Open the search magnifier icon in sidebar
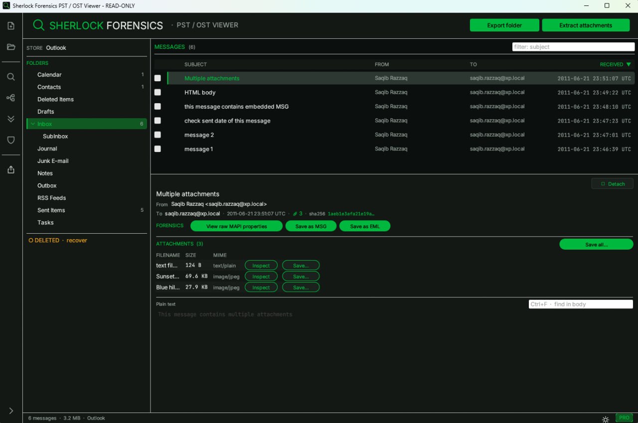The image size is (638, 423). tap(11, 77)
